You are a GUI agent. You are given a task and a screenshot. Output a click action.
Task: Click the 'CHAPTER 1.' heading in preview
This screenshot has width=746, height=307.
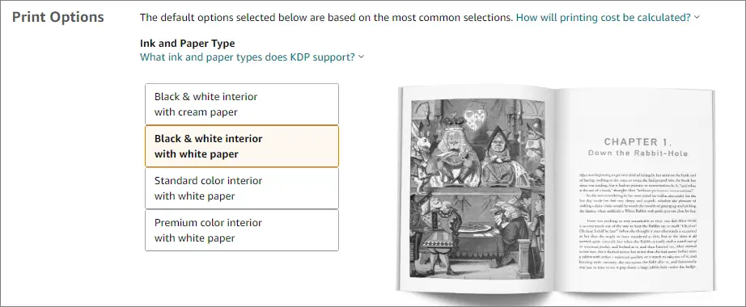click(x=638, y=141)
